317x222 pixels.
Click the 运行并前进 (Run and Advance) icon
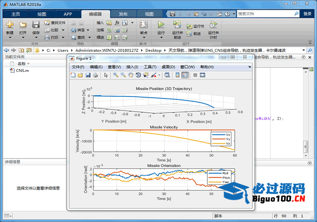[x=177, y=24]
